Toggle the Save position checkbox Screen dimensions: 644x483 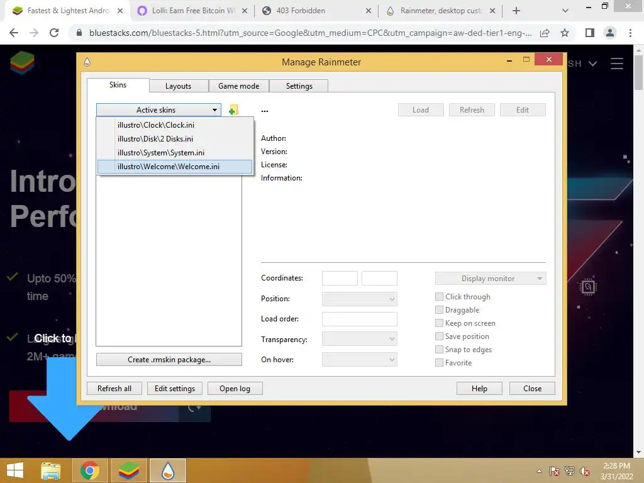pyautogui.click(x=439, y=336)
